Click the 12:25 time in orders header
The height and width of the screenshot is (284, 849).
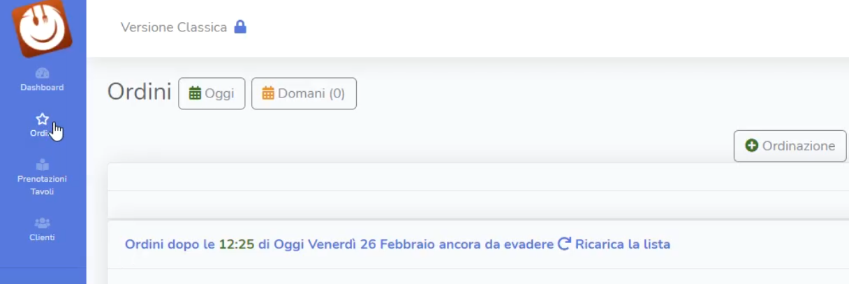point(237,244)
